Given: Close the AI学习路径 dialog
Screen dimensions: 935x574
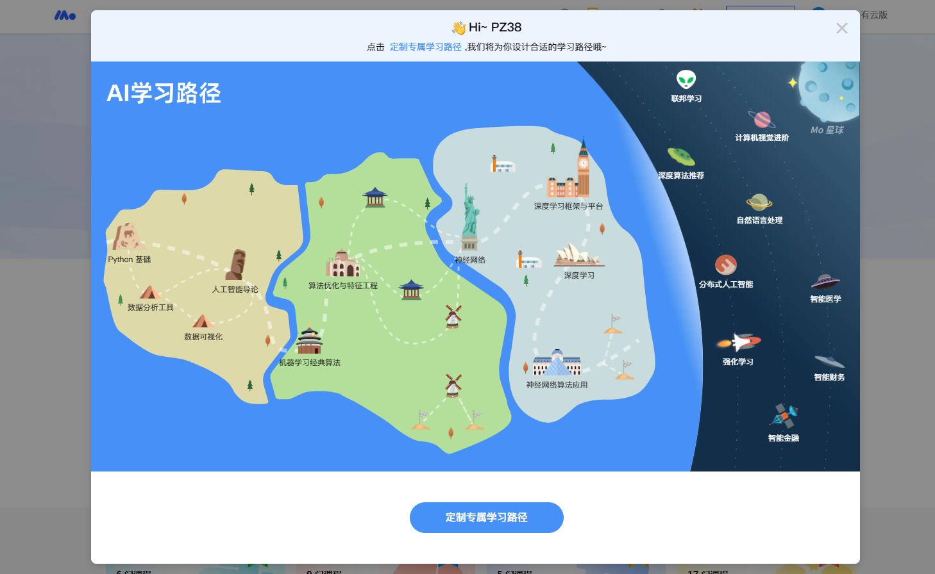Looking at the screenshot, I should point(841,28).
